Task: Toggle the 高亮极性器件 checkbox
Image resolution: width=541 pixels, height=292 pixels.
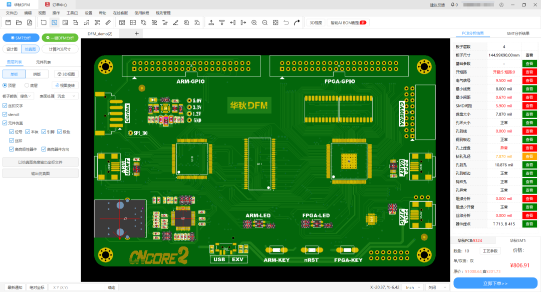Action: [12, 149]
